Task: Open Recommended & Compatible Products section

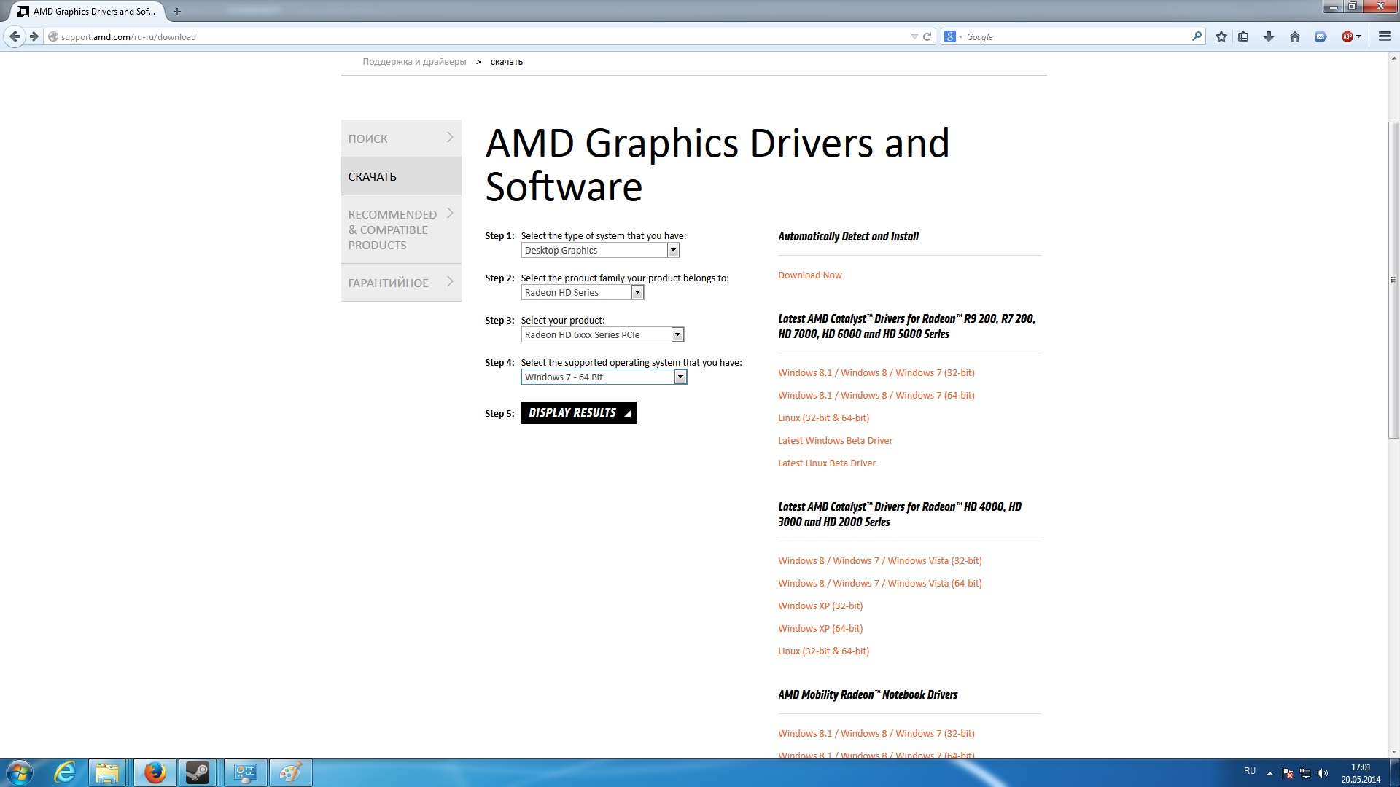Action: pyautogui.click(x=401, y=230)
